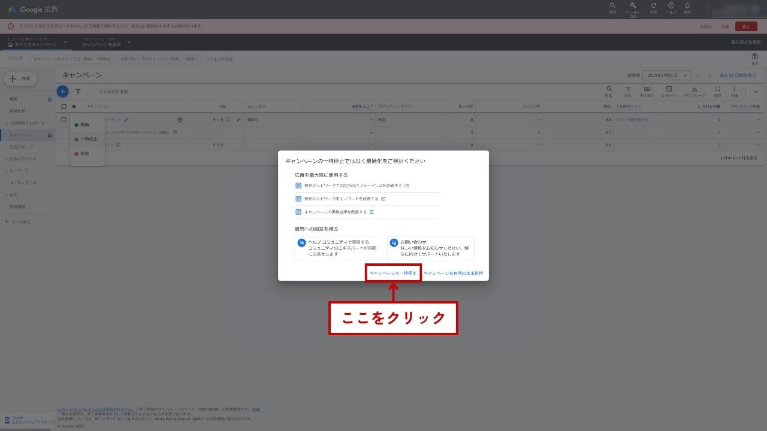Viewport: 767px width, 431px height.
Task: Open オーディエンス in the sidebar
Action: pyautogui.click(x=23, y=183)
